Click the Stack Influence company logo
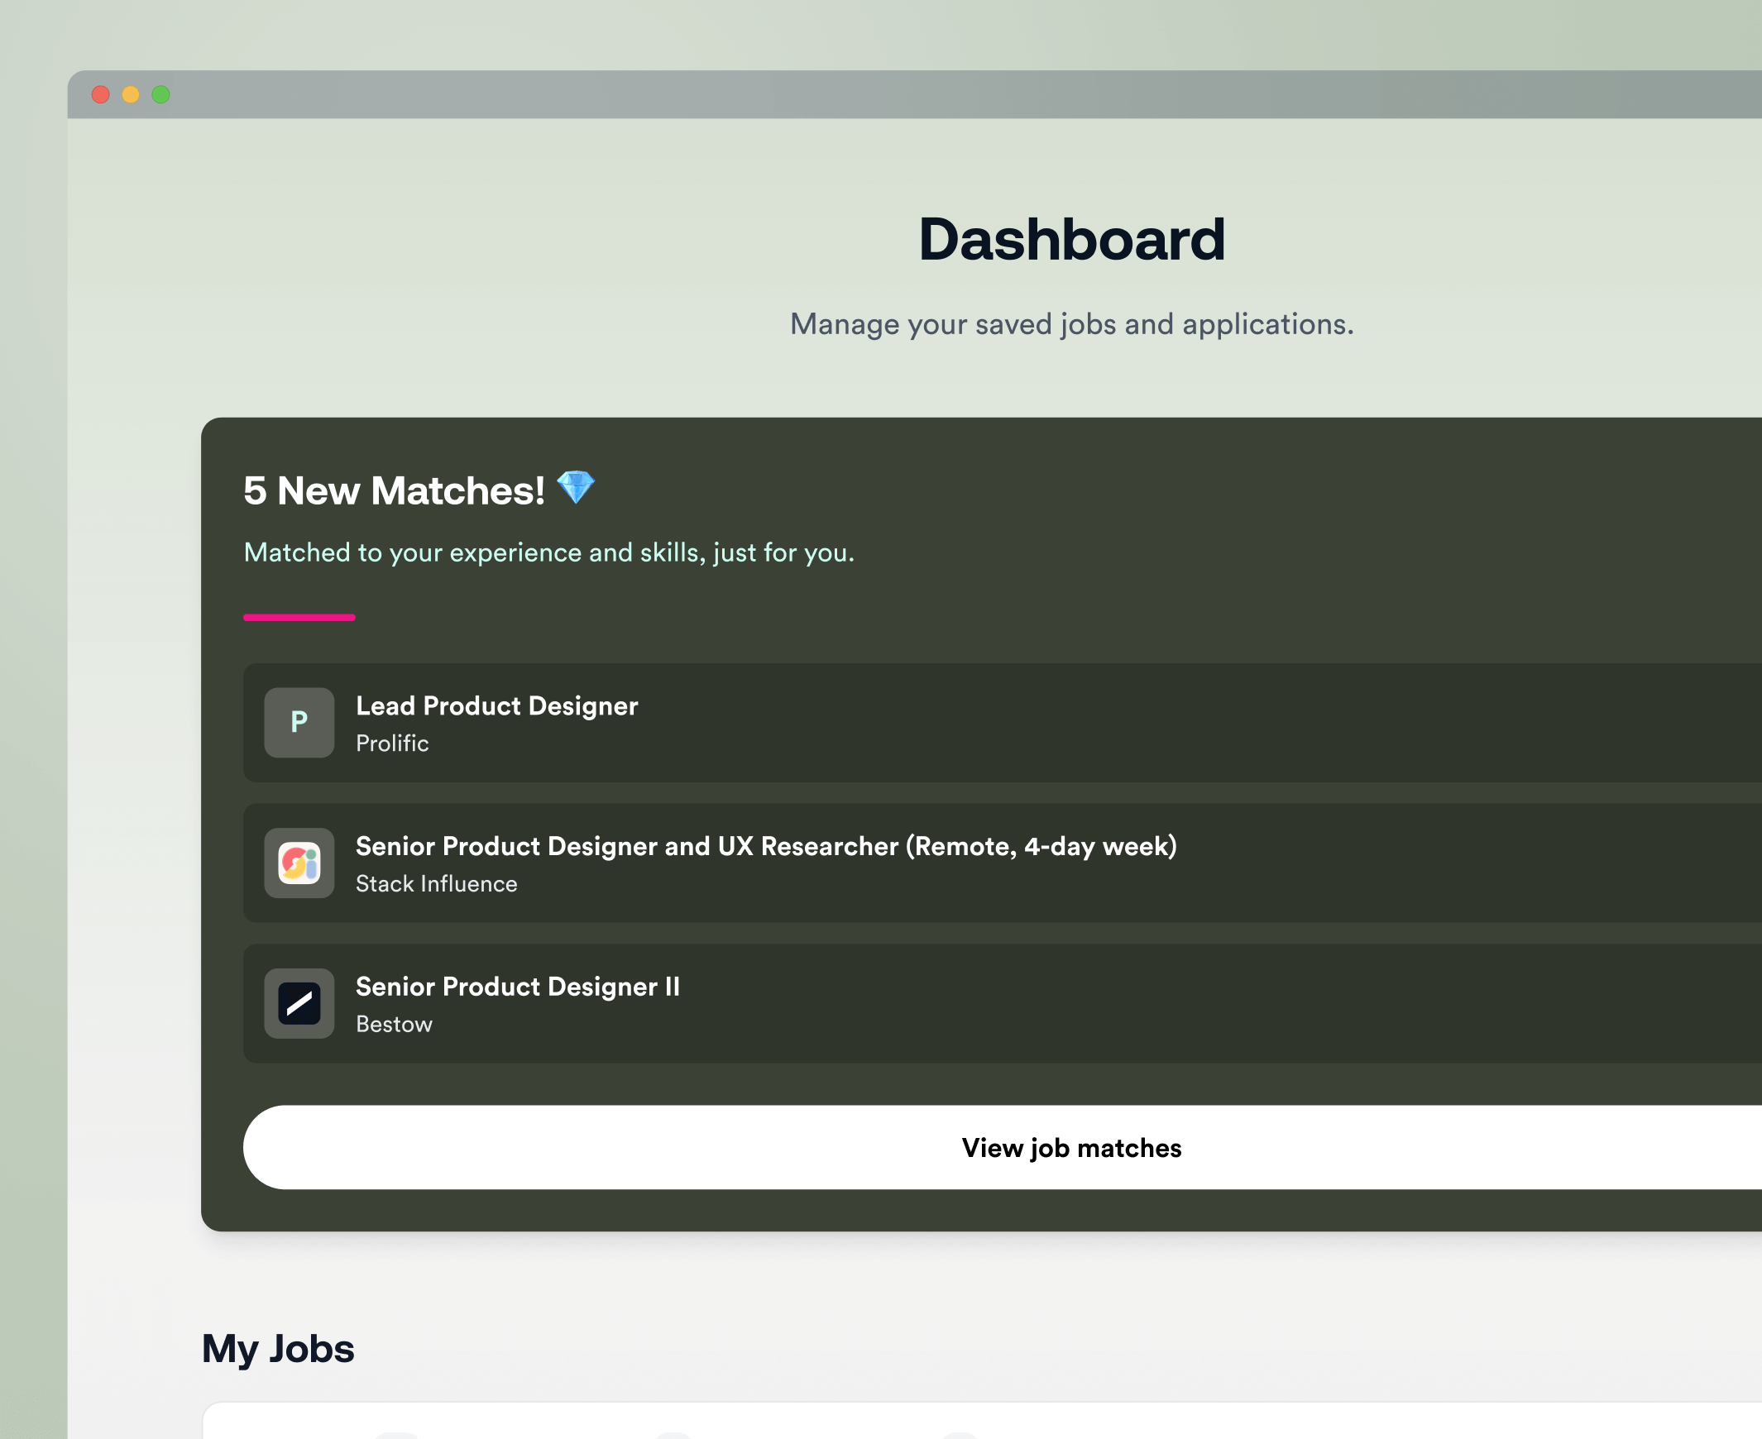The image size is (1762, 1439). click(299, 863)
